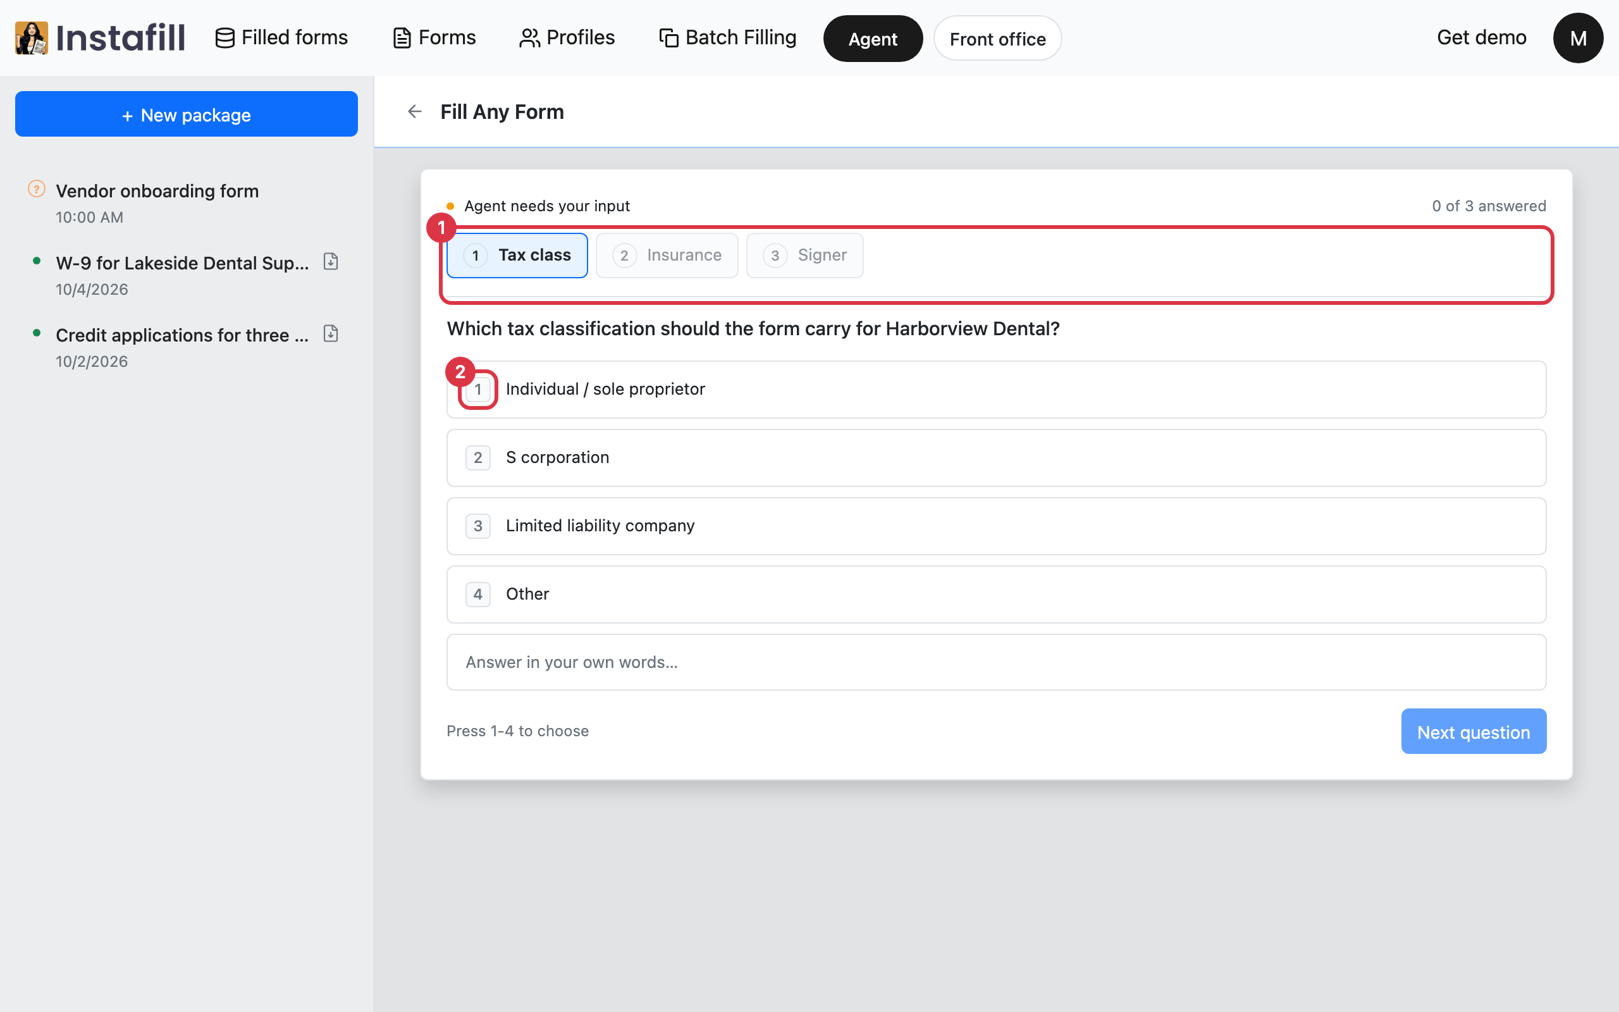Click the Profiles people icon
The height and width of the screenshot is (1012, 1619).
click(529, 38)
